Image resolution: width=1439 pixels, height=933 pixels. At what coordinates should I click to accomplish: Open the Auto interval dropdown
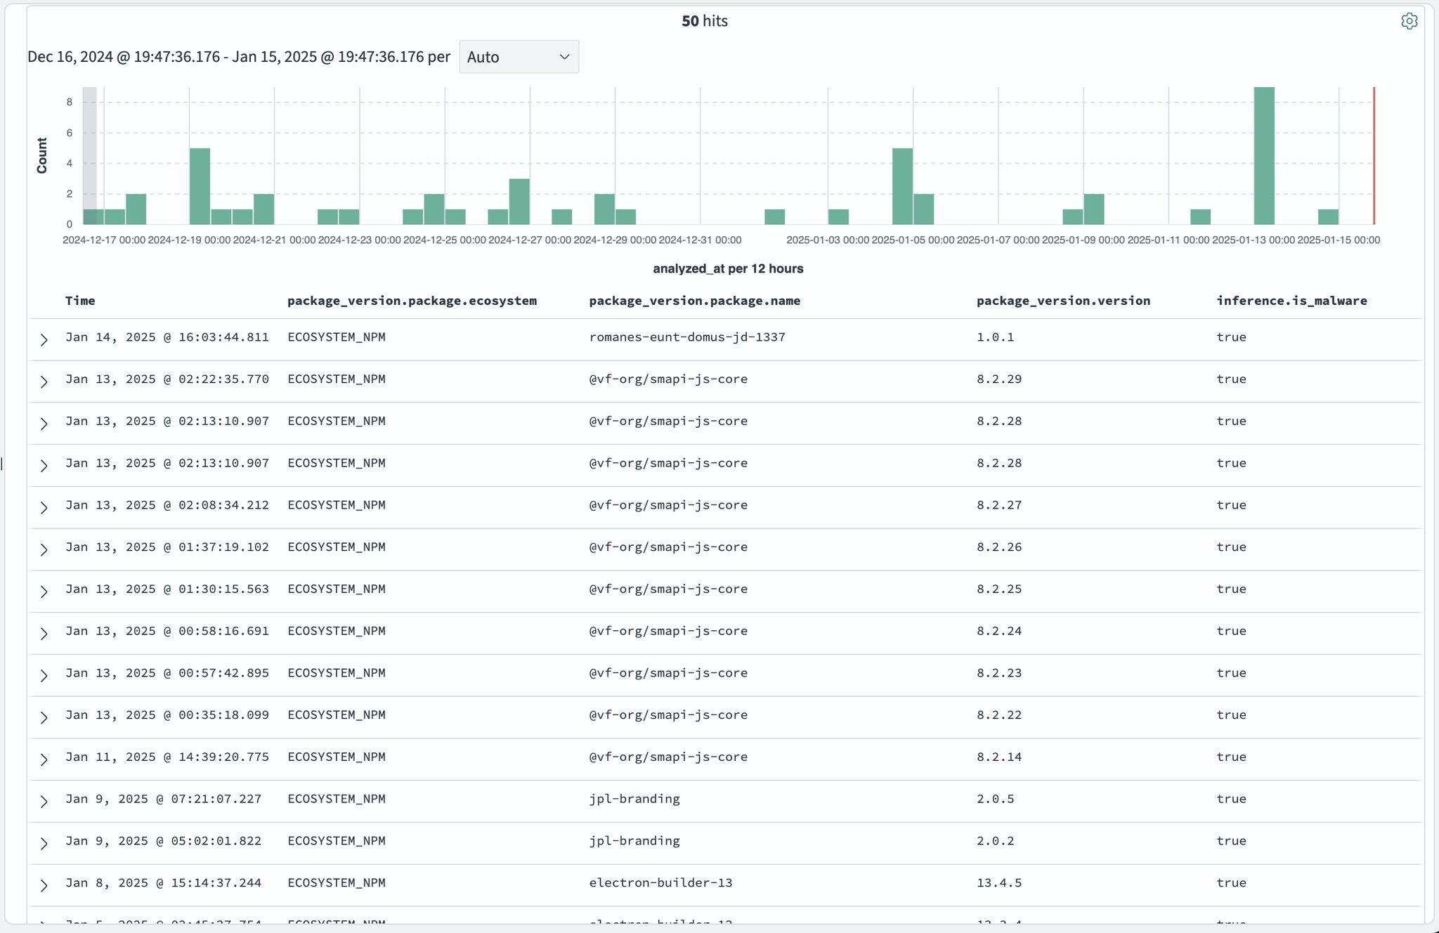pos(519,57)
